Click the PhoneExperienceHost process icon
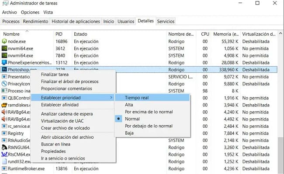The width and height of the screenshot is (284, 174). pos(4,62)
